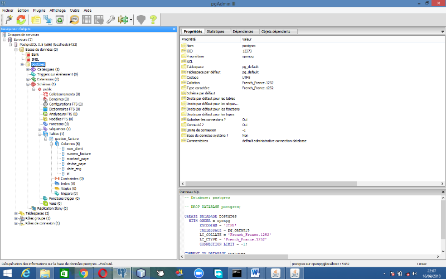Viewport: 446px width, 279px height.
Task: Expand the Catalogues node
Action: [28, 69]
